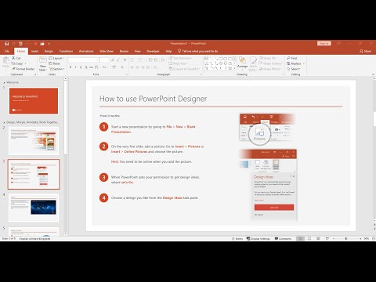Toggle Center alignment in Paragraph group
The image size is (376, 282).
pos(137,67)
